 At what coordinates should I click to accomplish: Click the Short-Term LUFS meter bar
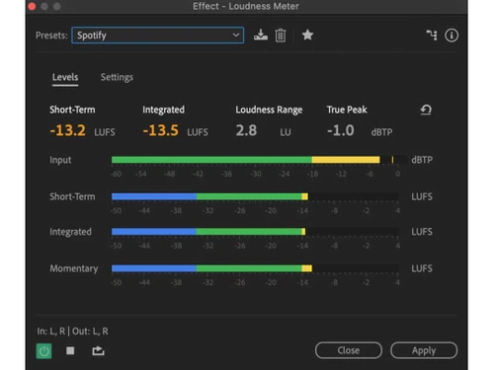[x=255, y=196]
